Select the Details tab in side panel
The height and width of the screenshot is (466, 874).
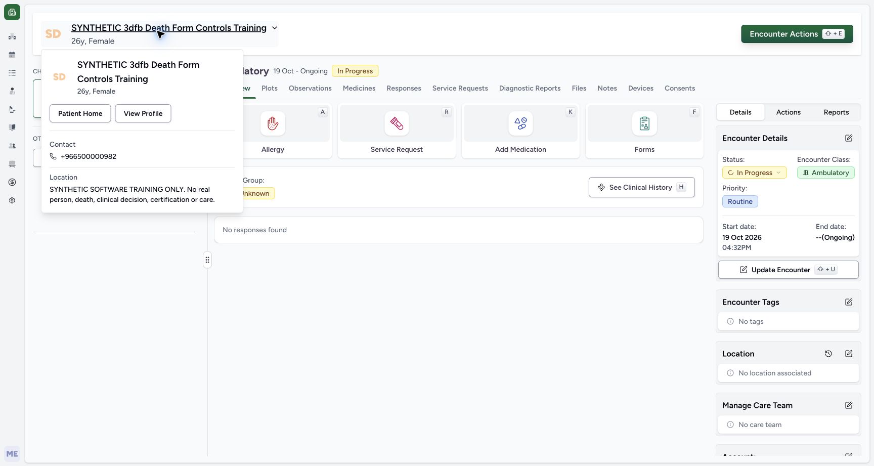coord(740,112)
